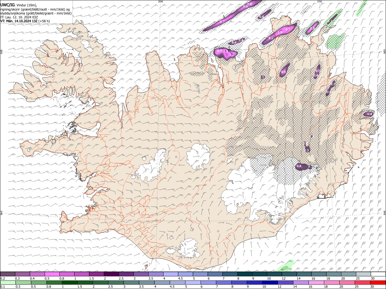Click the darkest green swatch labeled 1 in rain legend

click(x=70, y=282)
